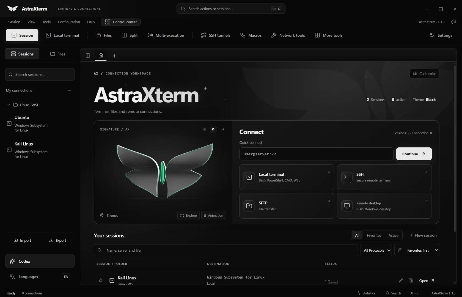Image resolution: width=462 pixels, height=297 pixels.
Task: Open a Local terminal from toolbar
Action: click(x=62, y=35)
